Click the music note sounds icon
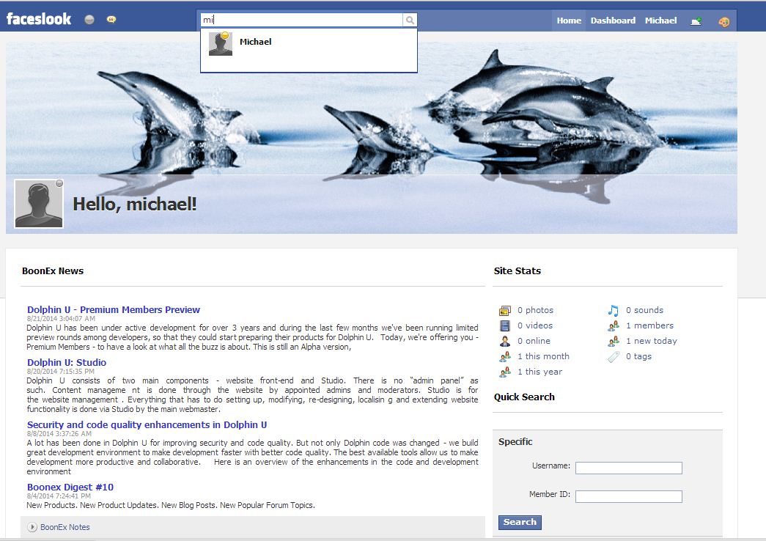The height and width of the screenshot is (541, 766). [x=614, y=310]
